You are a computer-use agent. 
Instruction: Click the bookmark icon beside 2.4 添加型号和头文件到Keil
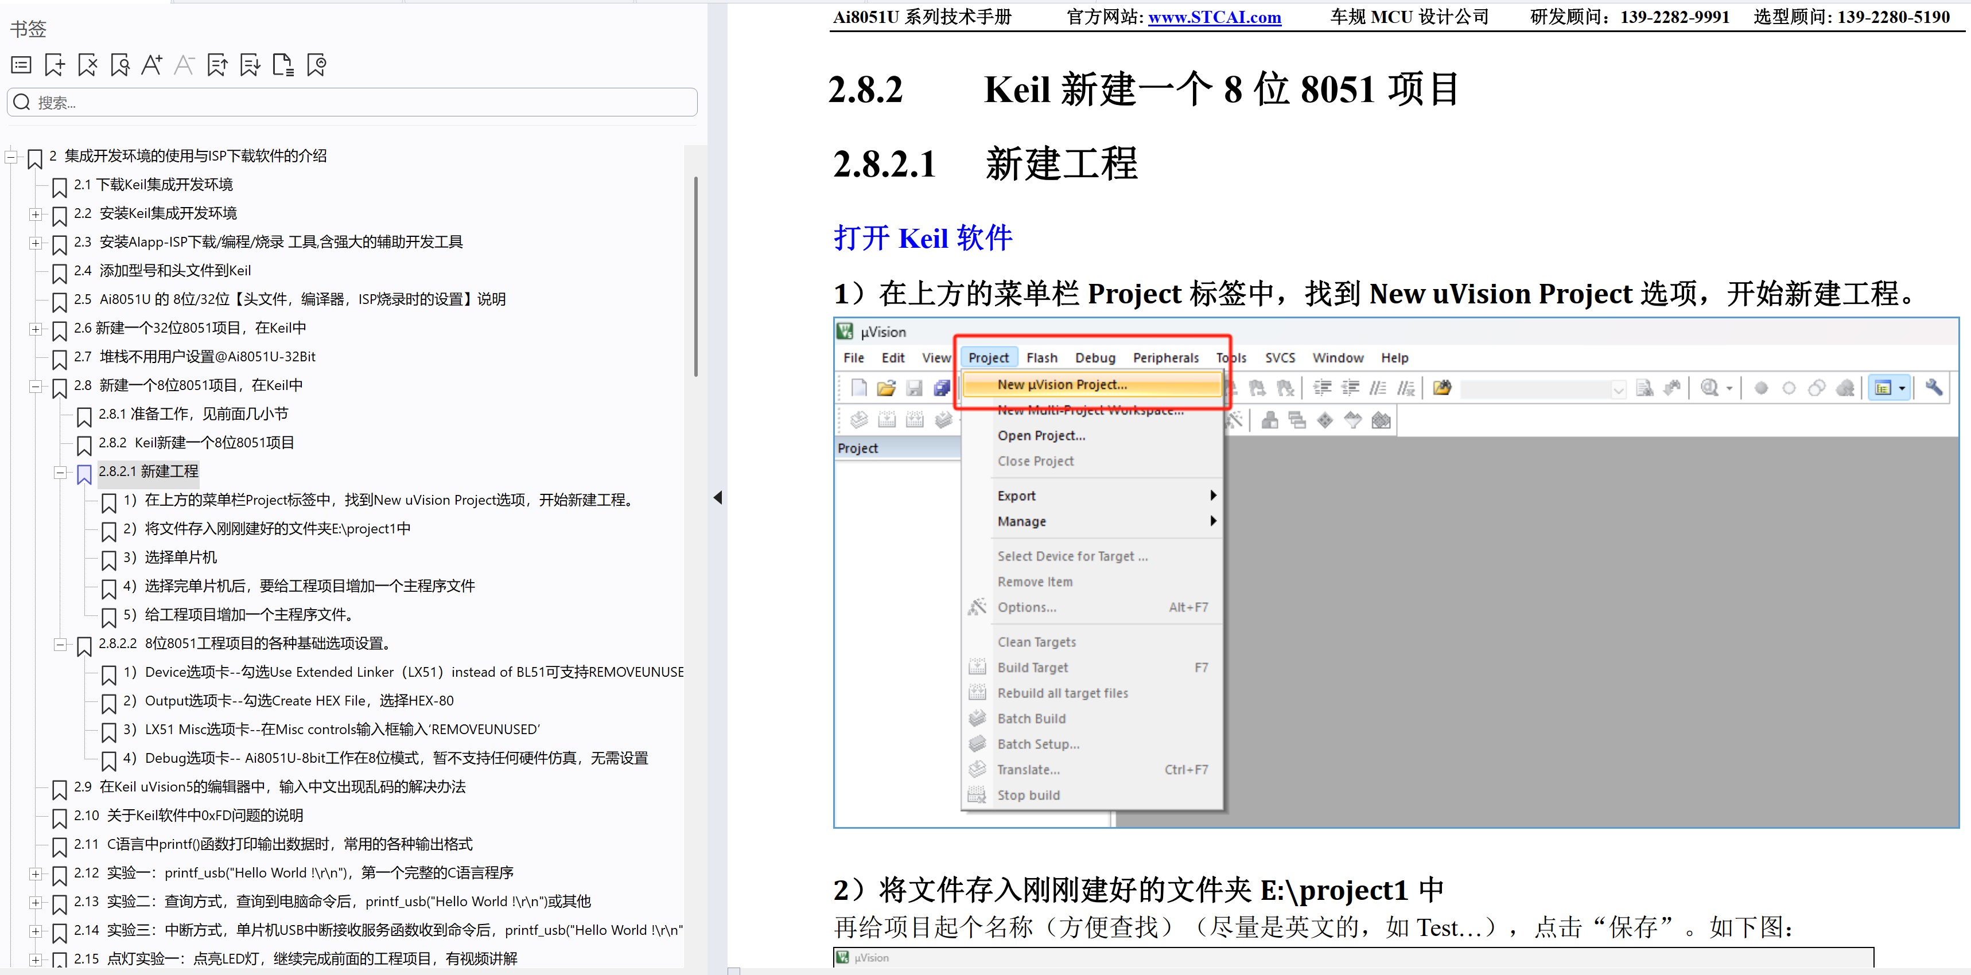(59, 273)
